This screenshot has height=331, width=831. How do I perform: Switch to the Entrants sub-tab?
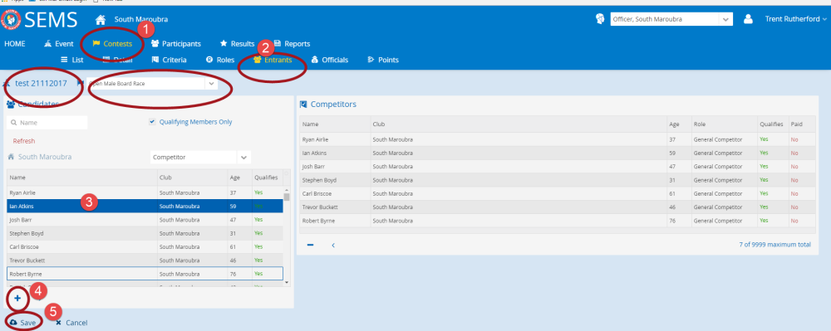273,60
